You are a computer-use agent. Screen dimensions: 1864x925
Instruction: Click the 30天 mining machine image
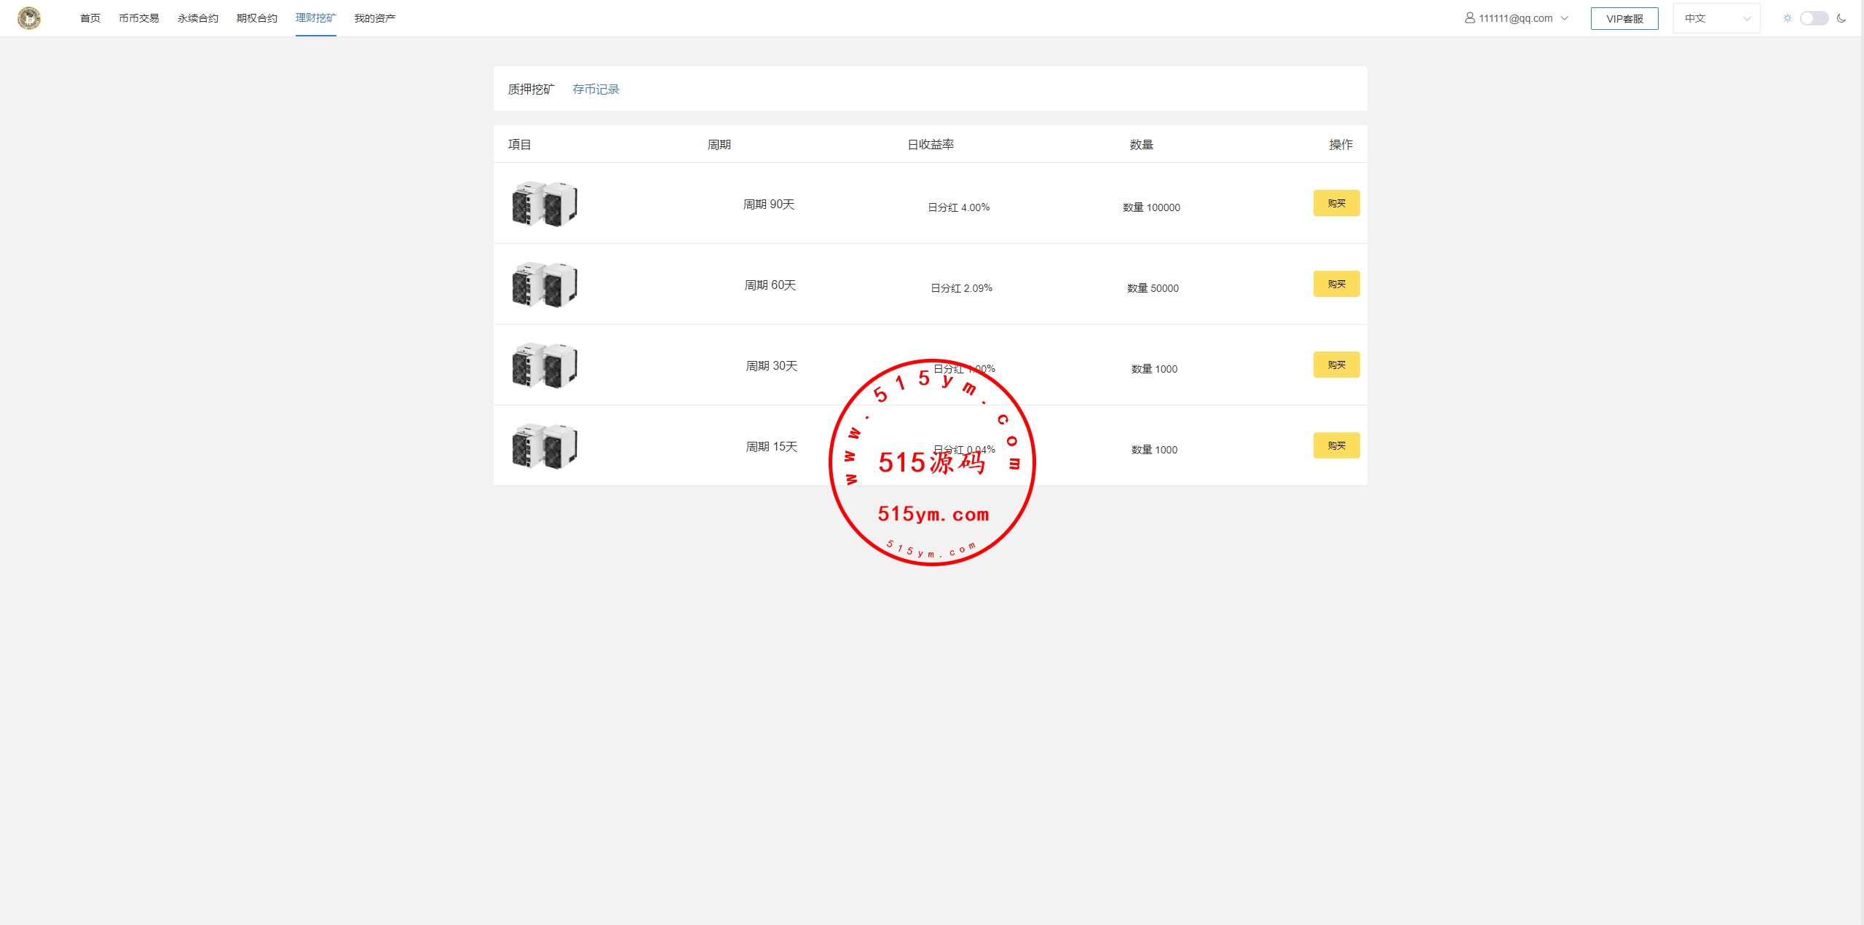tap(545, 365)
